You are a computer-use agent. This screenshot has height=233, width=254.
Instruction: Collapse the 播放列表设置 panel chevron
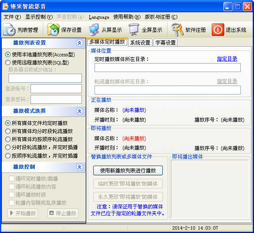pos(79,43)
